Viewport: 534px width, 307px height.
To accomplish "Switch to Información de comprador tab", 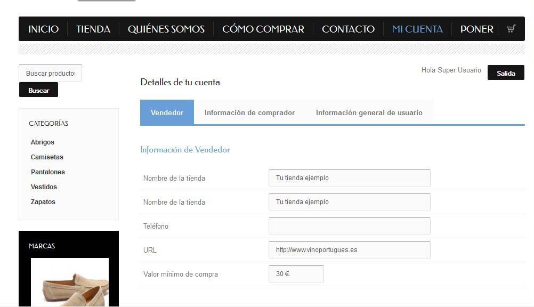I will click(x=249, y=112).
